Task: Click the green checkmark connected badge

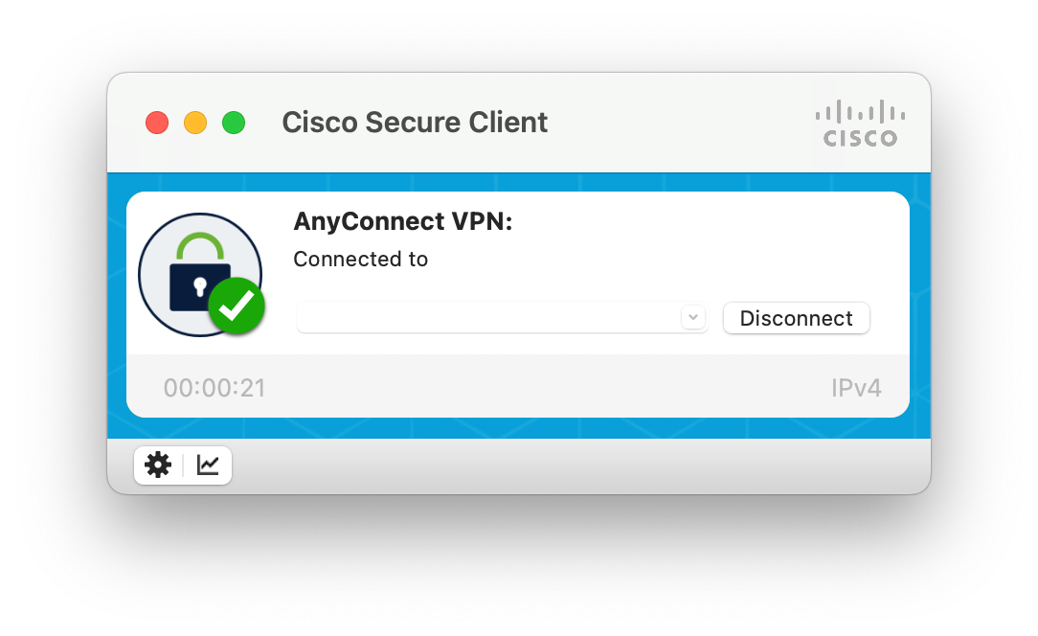Action: point(237,307)
